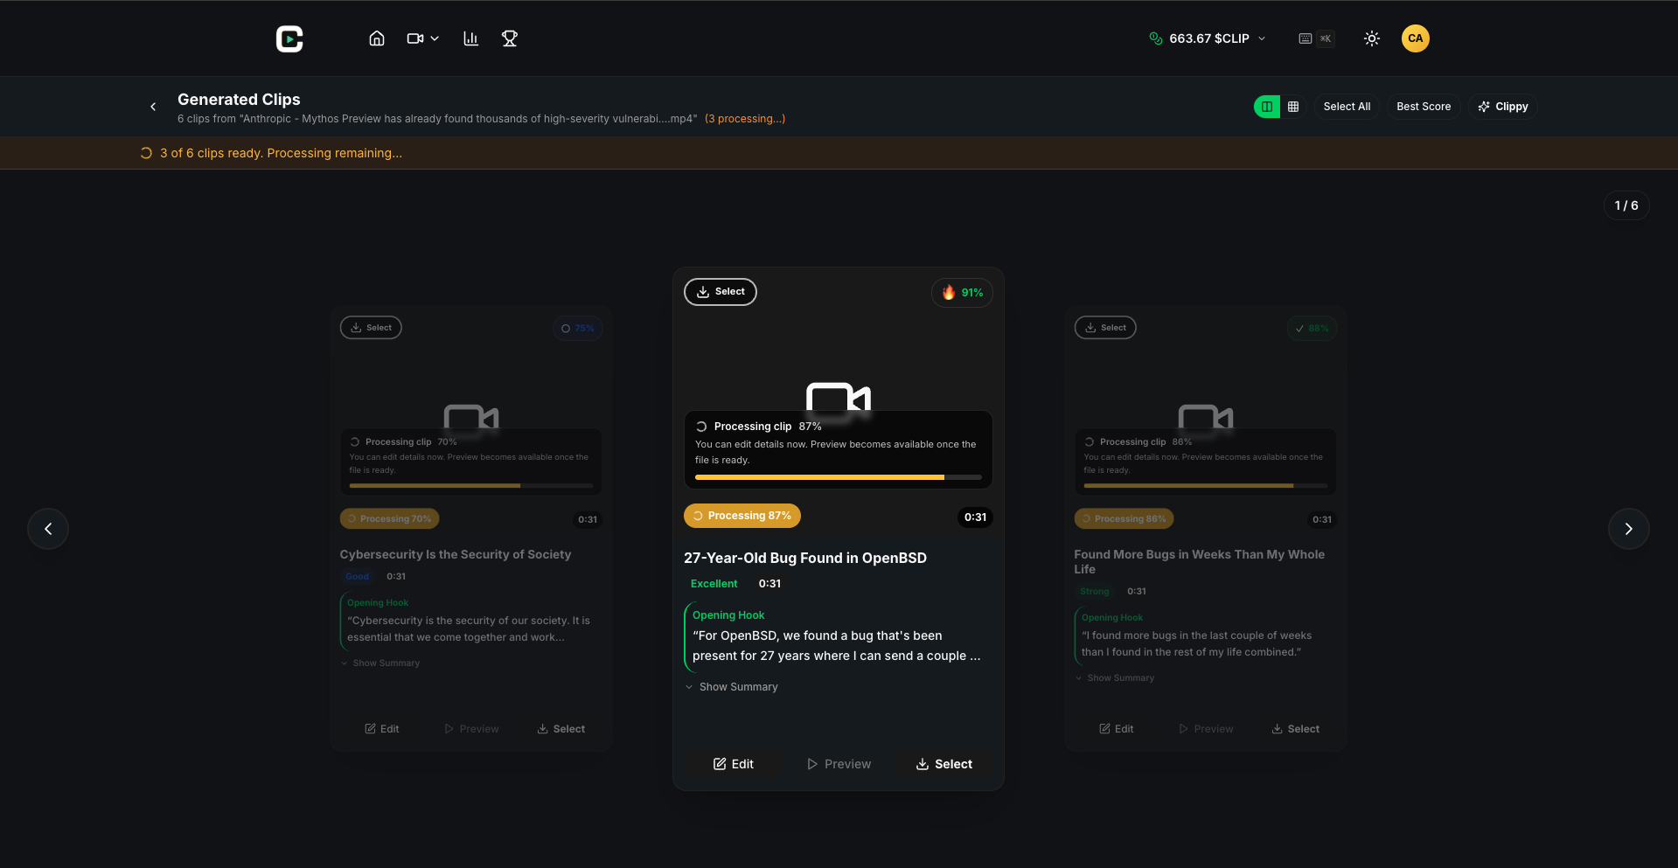Go to the Home icon

(x=377, y=38)
